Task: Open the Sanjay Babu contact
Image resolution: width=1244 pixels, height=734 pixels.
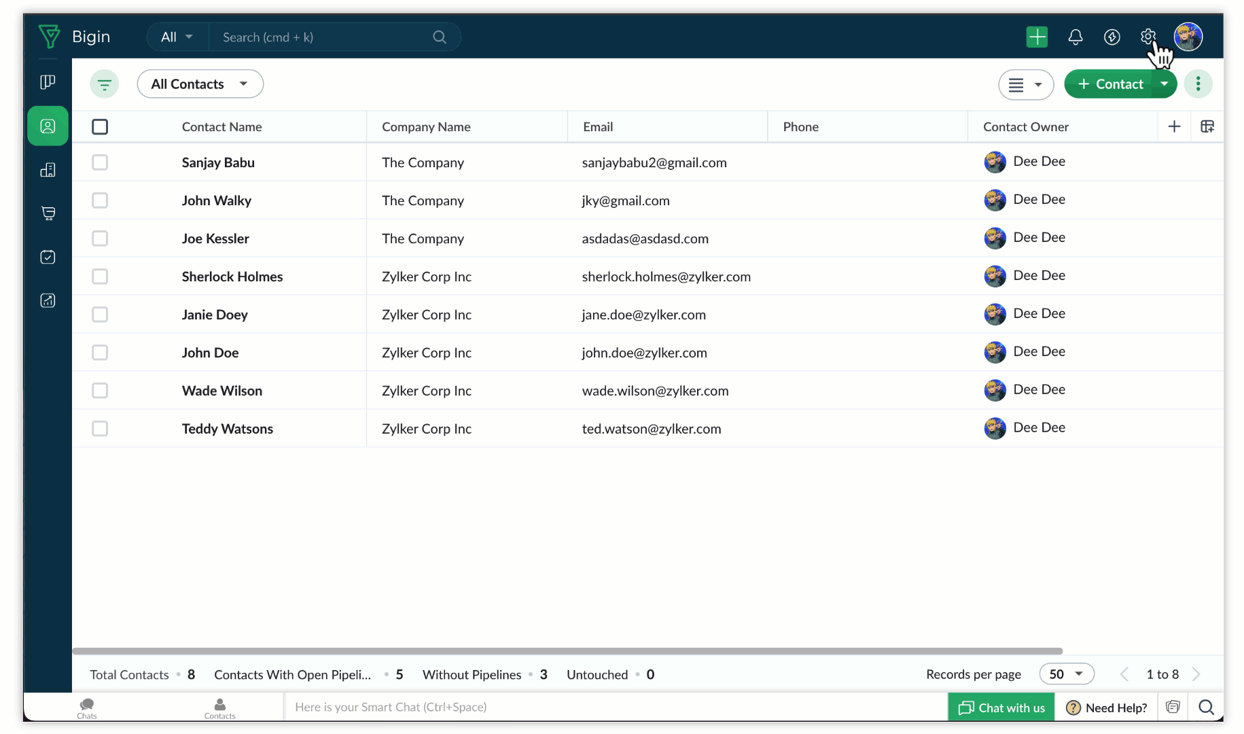Action: [x=218, y=162]
